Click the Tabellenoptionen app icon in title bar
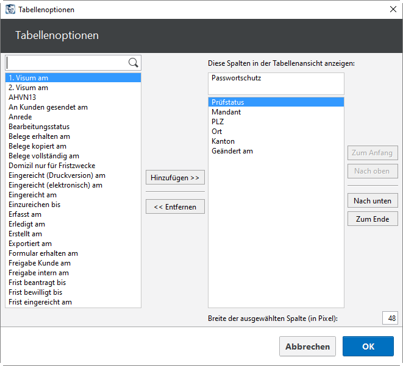The height and width of the screenshot is (366, 403). (10, 10)
